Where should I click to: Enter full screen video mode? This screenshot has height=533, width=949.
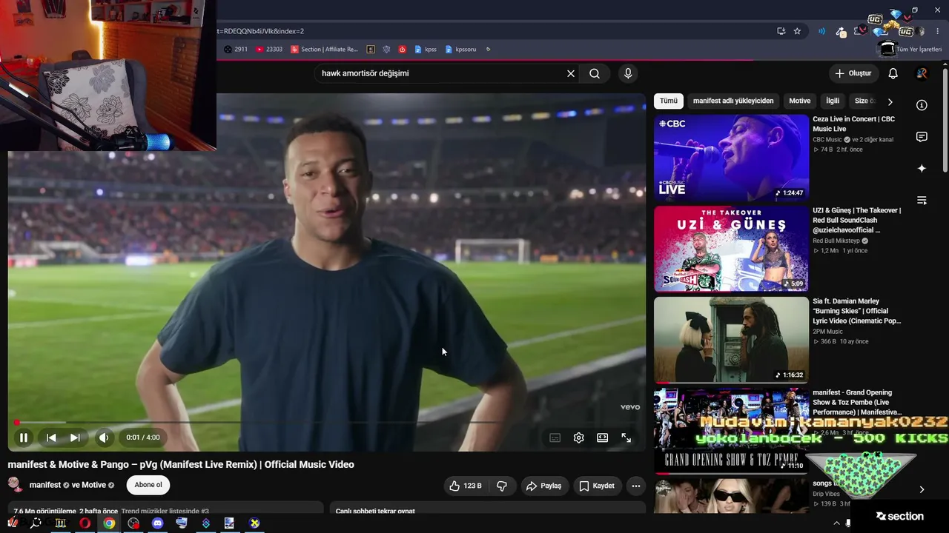point(626,438)
